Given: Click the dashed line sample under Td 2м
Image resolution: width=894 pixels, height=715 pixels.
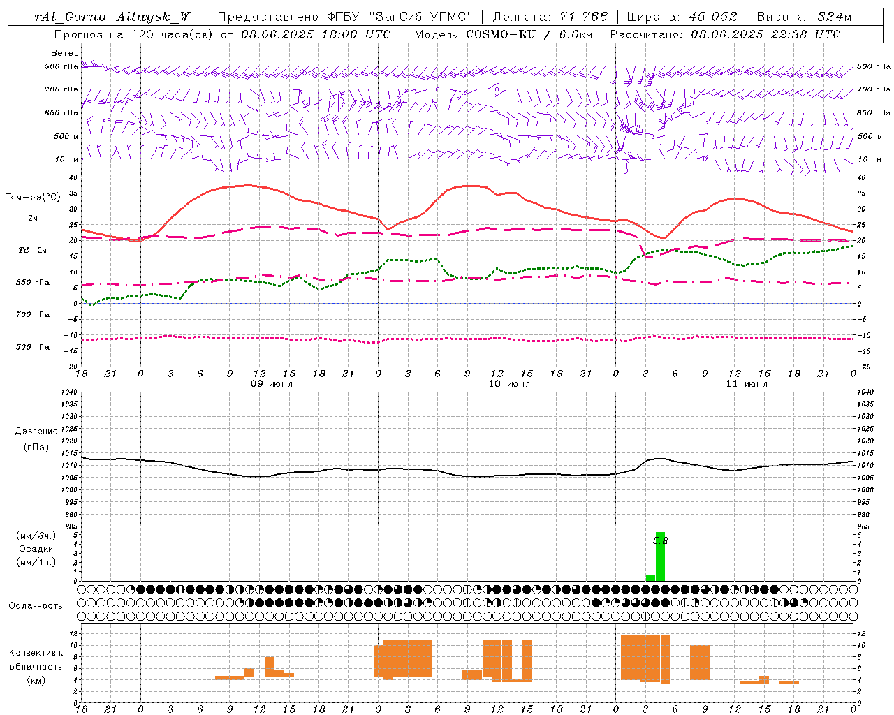Looking at the screenshot, I should pyautogui.click(x=31, y=258).
